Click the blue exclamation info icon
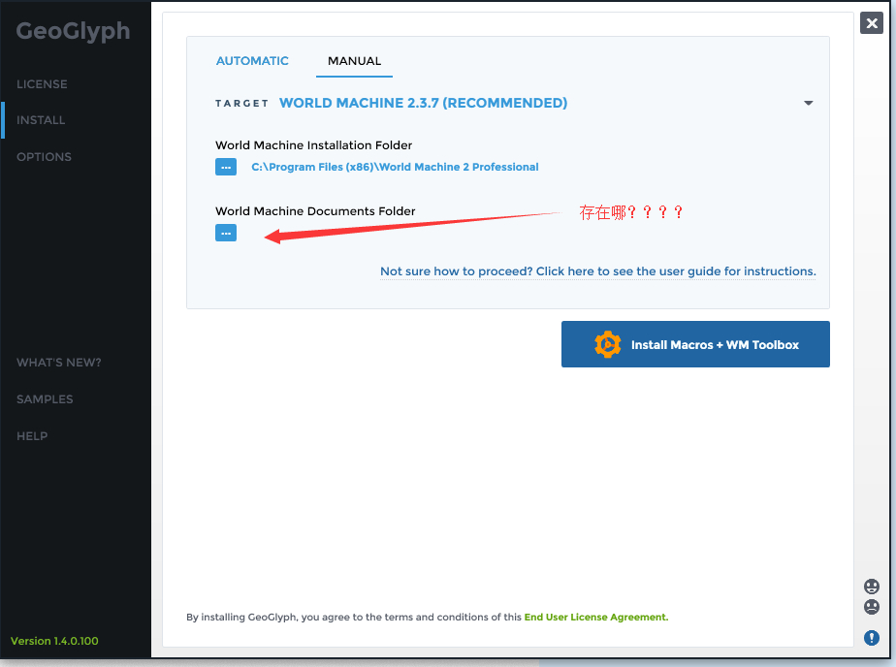Image resolution: width=896 pixels, height=667 pixels. pyautogui.click(x=872, y=637)
